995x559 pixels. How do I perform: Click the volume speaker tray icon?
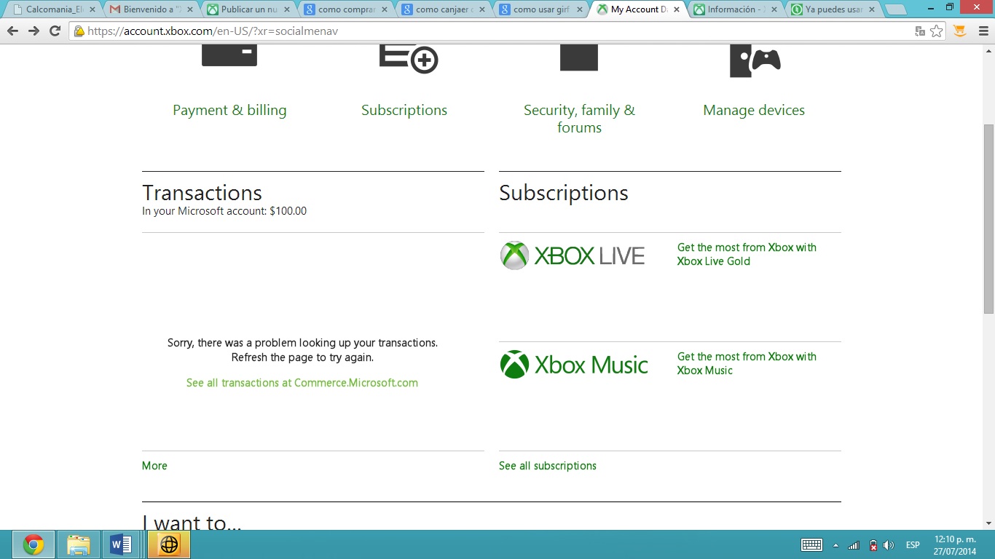(x=889, y=545)
